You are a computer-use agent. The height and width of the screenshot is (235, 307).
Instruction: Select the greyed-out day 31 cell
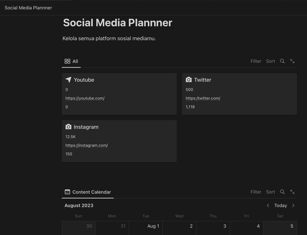point(112,228)
